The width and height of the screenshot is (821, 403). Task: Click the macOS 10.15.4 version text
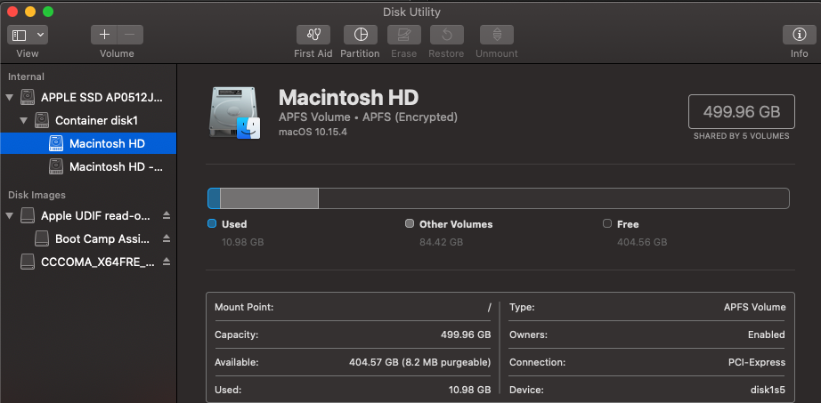coord(313,133)
